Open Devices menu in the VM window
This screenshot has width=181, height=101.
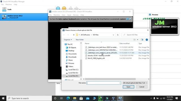(x=76, y=15)
